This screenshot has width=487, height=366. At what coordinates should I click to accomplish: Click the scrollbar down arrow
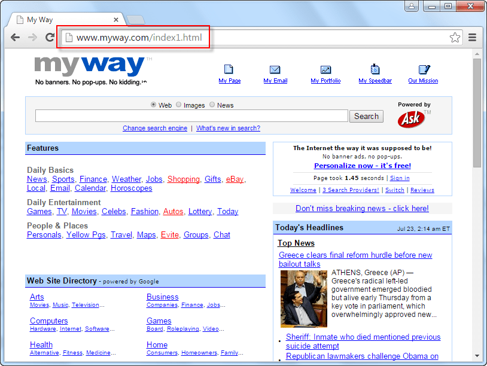(477, 356)
